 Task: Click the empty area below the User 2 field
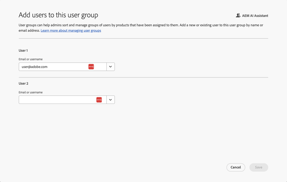click(143, 134)
